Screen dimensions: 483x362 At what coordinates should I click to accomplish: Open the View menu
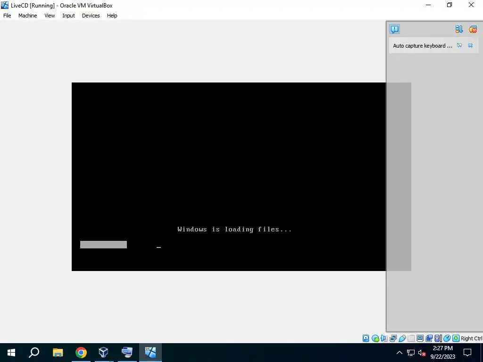(49, 16)
